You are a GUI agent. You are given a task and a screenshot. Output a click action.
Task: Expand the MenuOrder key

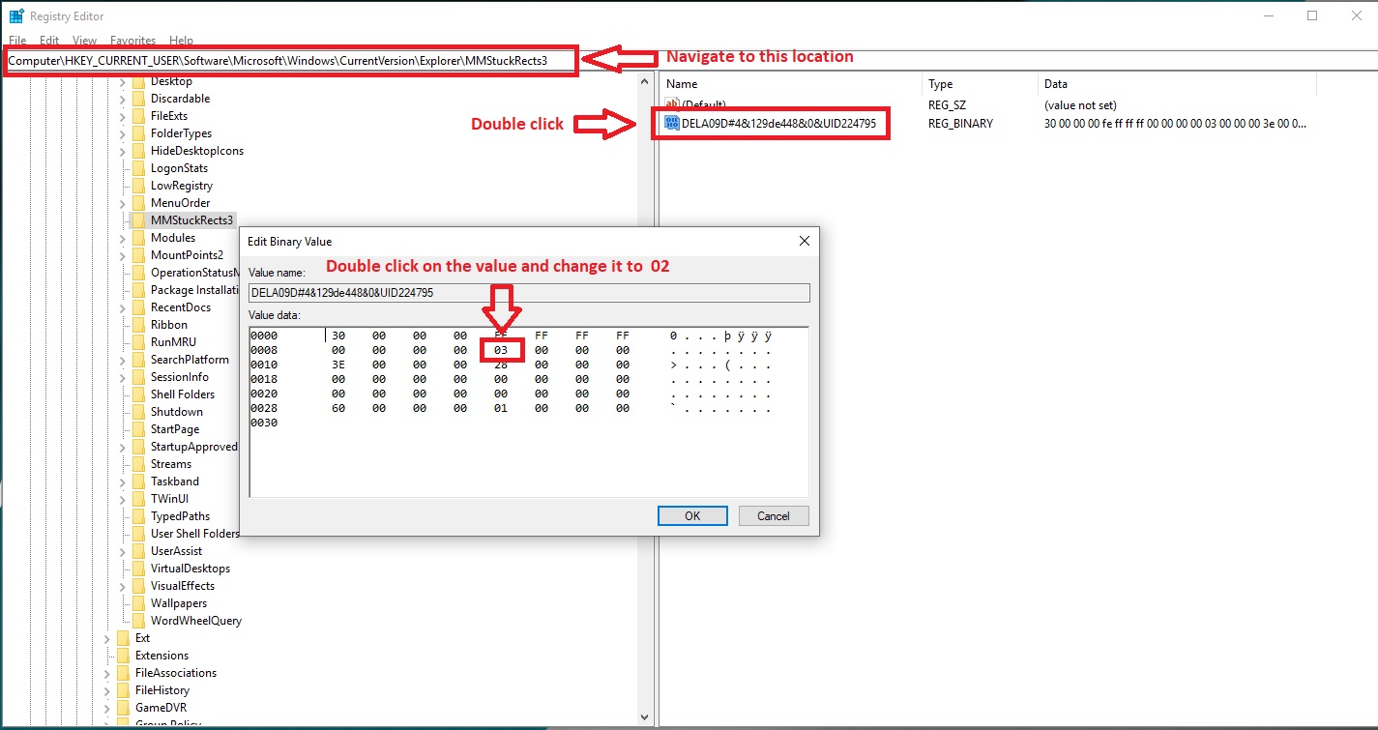tap(123, 203)
